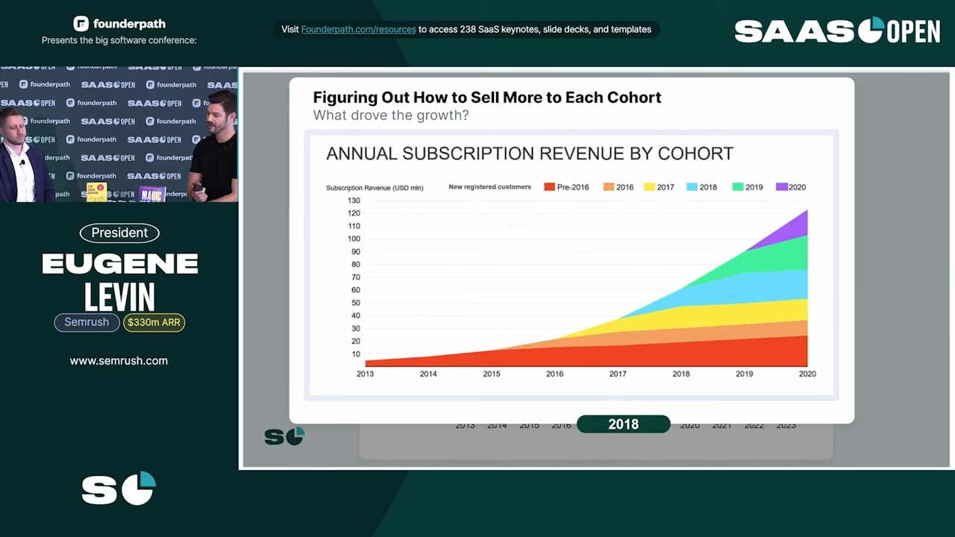Image resolution: width=955 pixels, height=537 pixels.
Task: Click the 'What drove the growth?' subtitle
Action: [390, 116]
